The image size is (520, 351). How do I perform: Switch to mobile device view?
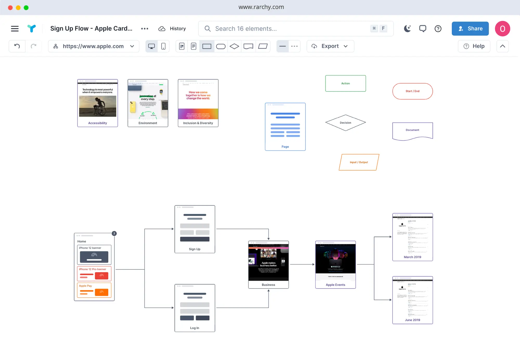(x=163, y=46)
